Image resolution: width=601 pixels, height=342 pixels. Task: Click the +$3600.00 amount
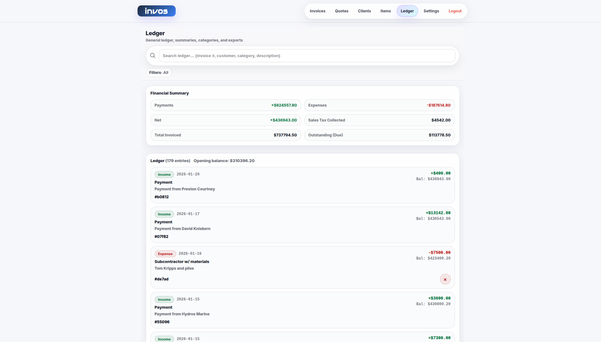coord(439,298)
